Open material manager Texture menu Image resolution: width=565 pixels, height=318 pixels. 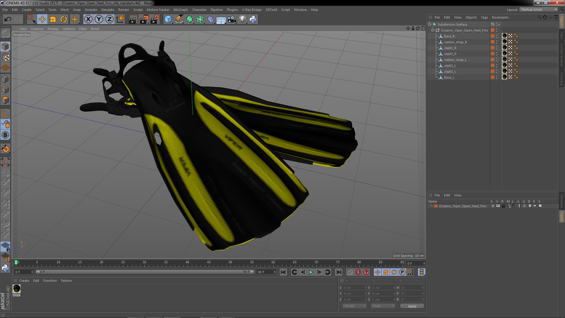pos(66,281)
